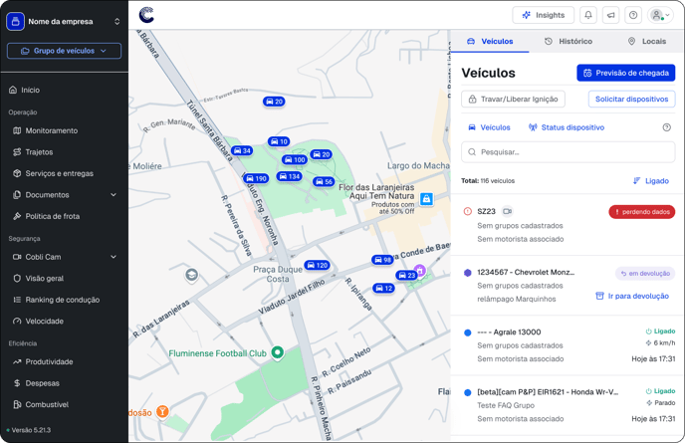Open the Agrale 13000 vehicle row

568,345
